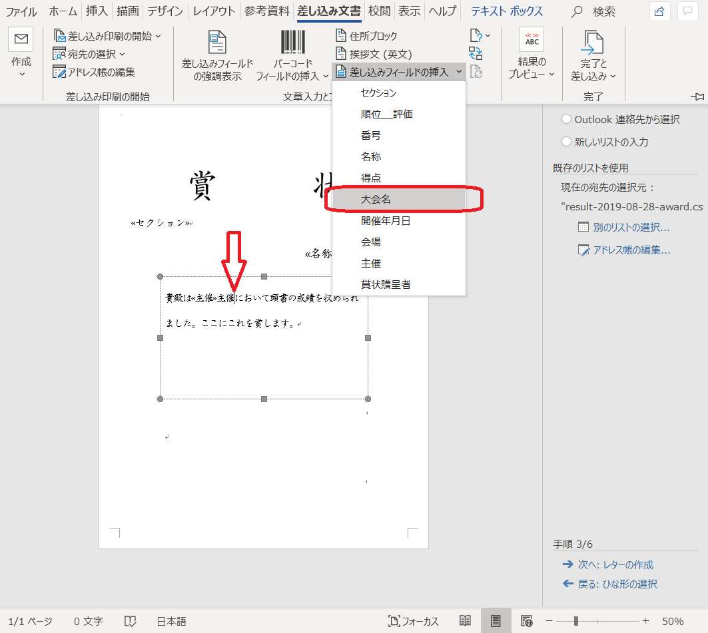Expand 差し込み印刷の開始 dropdown
Screen dimensions: 708x633
107,36
